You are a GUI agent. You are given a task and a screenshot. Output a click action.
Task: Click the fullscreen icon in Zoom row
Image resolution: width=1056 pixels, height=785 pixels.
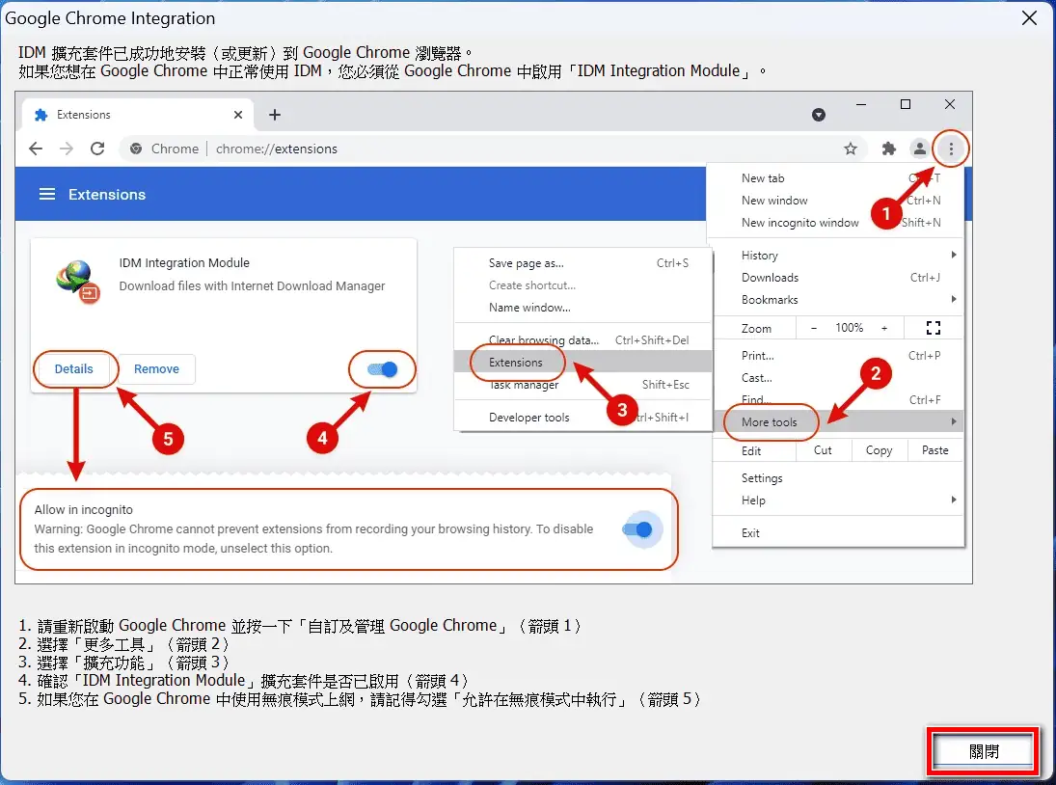(934, 328)
